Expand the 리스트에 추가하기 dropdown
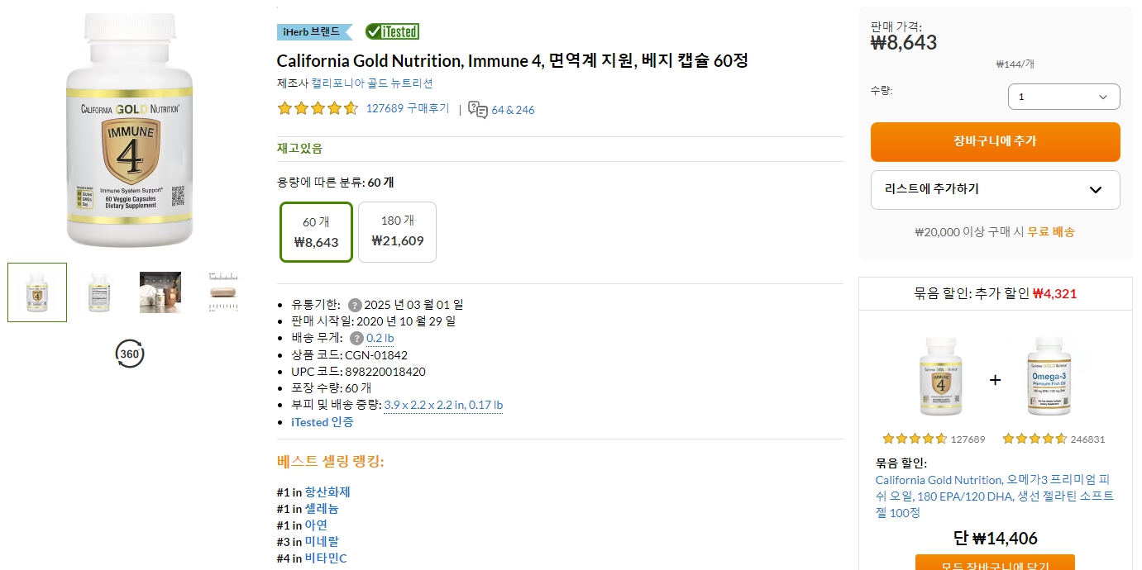 coord(995,190)
